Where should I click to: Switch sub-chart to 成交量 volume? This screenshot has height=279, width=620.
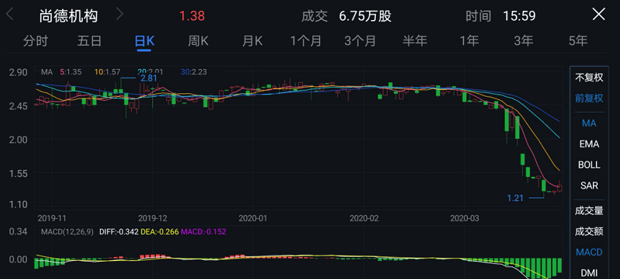click(589, 211)
